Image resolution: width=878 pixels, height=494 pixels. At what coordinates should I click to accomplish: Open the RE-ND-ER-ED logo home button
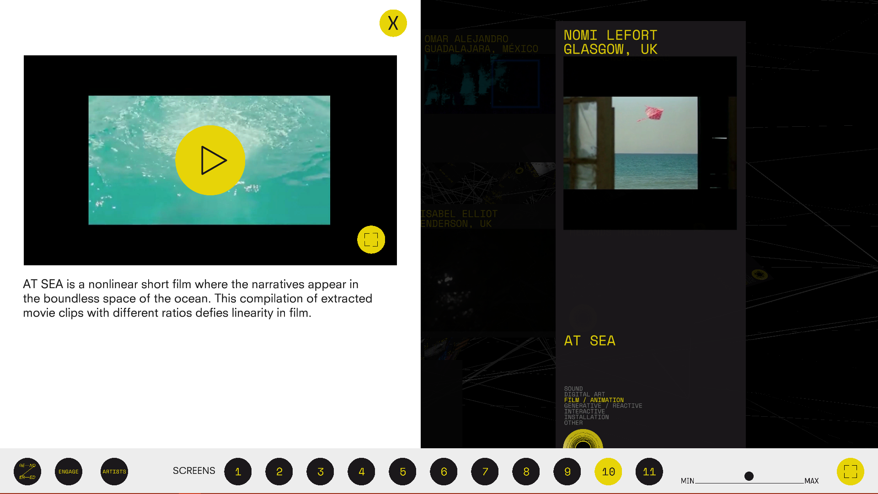coord(27,472)
